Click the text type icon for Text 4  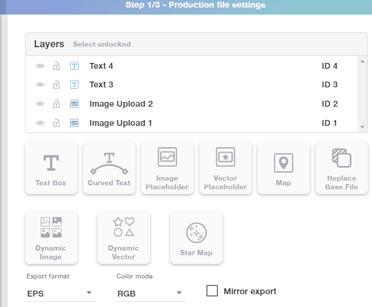point(74,66)
